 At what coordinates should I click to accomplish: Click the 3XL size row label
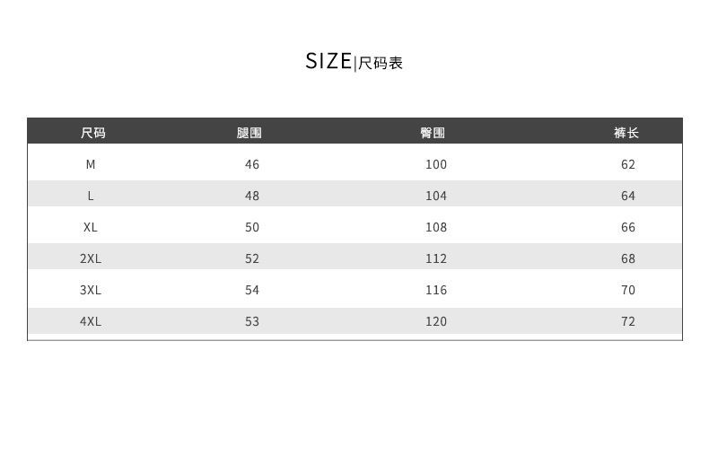tap(91, 290)
